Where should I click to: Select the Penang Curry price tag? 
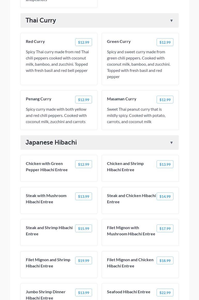coord(83,100)
